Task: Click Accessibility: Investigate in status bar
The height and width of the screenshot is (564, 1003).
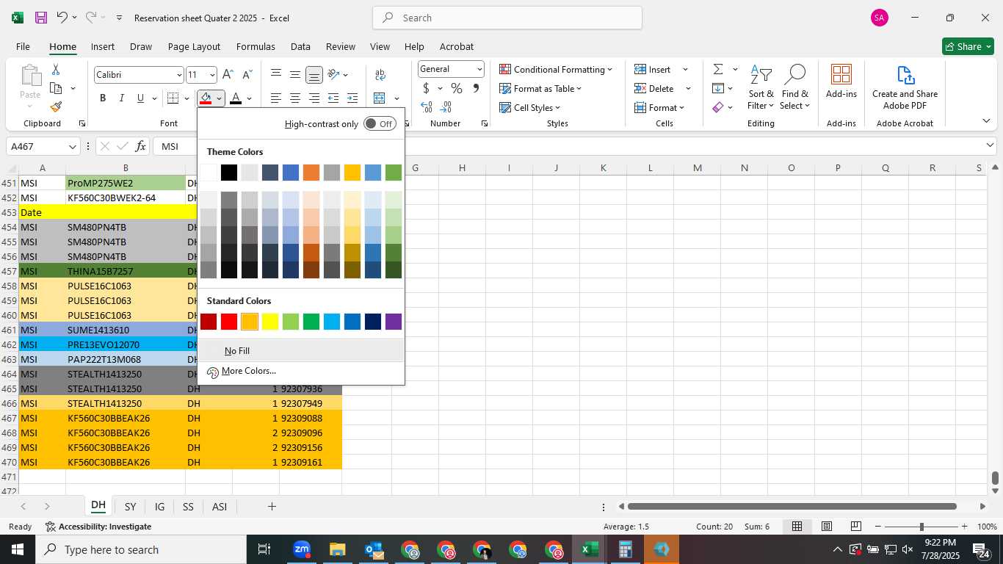Action: tap(98, 527)
